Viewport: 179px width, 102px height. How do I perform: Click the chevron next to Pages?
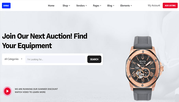tap(100, 6)
